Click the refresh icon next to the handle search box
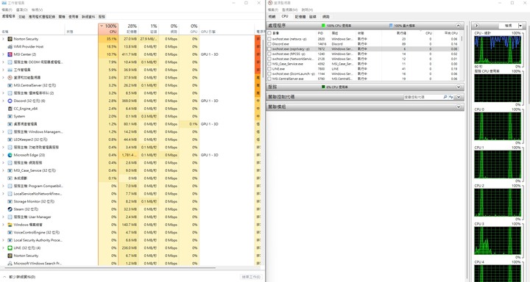The width and height of the screenshot is (530, 282). click(451, 97)
